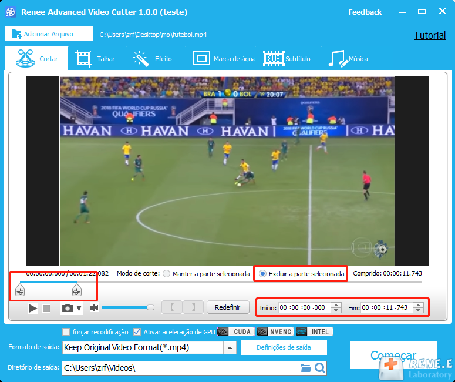Click the video preview area
Screen dimensions: 455x382
tap(227, 171)
